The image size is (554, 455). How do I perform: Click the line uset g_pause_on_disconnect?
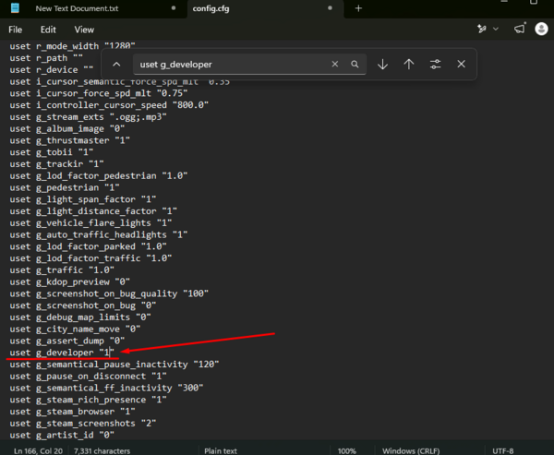tap(88, 377)
